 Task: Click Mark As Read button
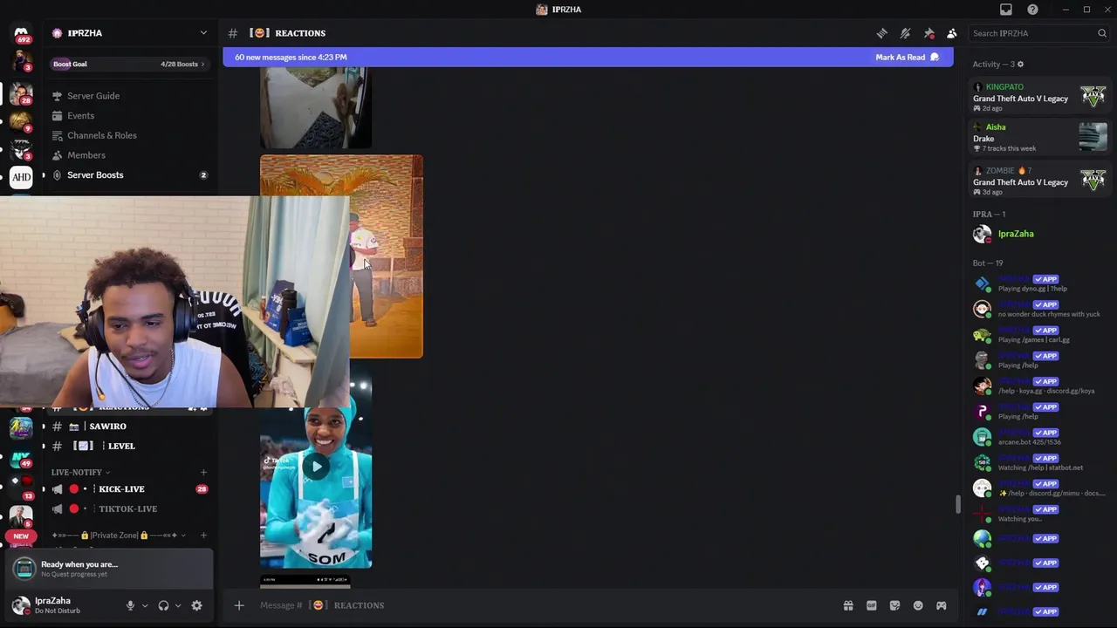pyautogui.click(x=907, y=58)
